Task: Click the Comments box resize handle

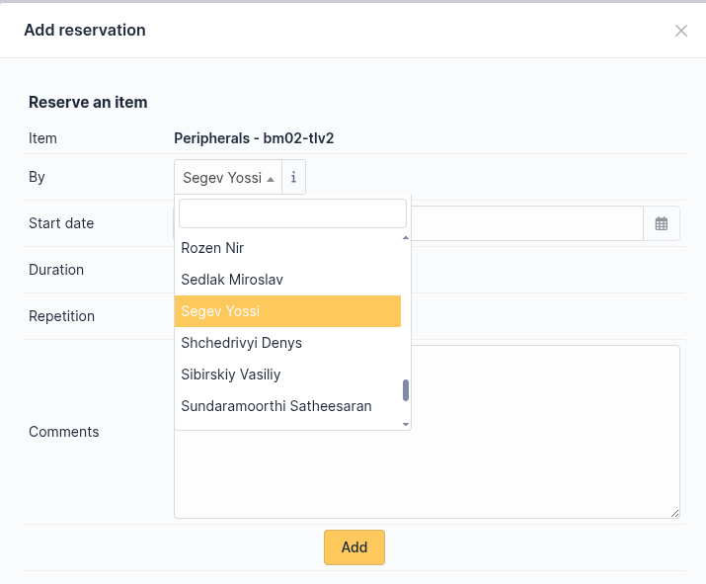Action: click(675, 514)
